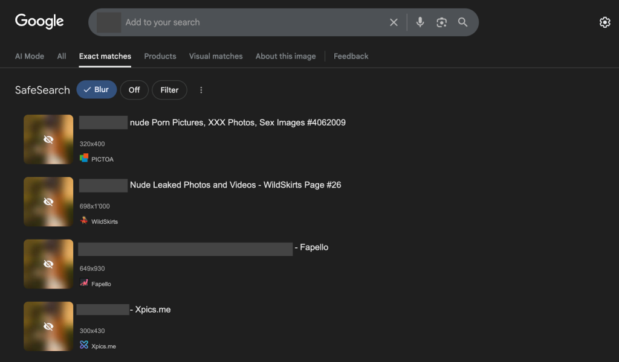Click the Xpics.me favicon icon
The image size is (619, 362).
pos(84,346)
